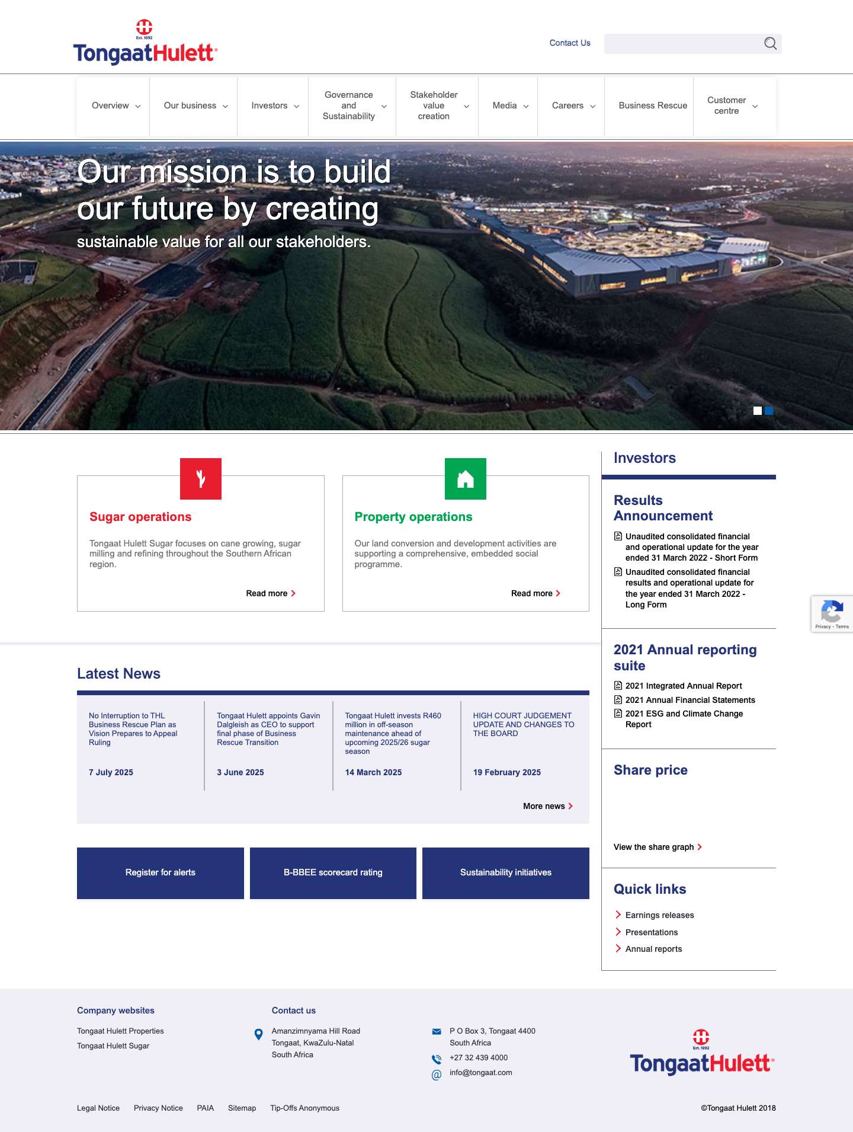The image size is (853, 1132).
Task: Click the TongaatHulett header logo
Action: pos(145,42)
